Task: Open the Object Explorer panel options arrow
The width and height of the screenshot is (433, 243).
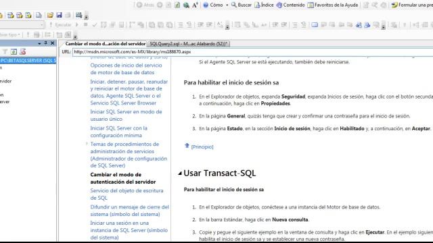Action: 39,43
